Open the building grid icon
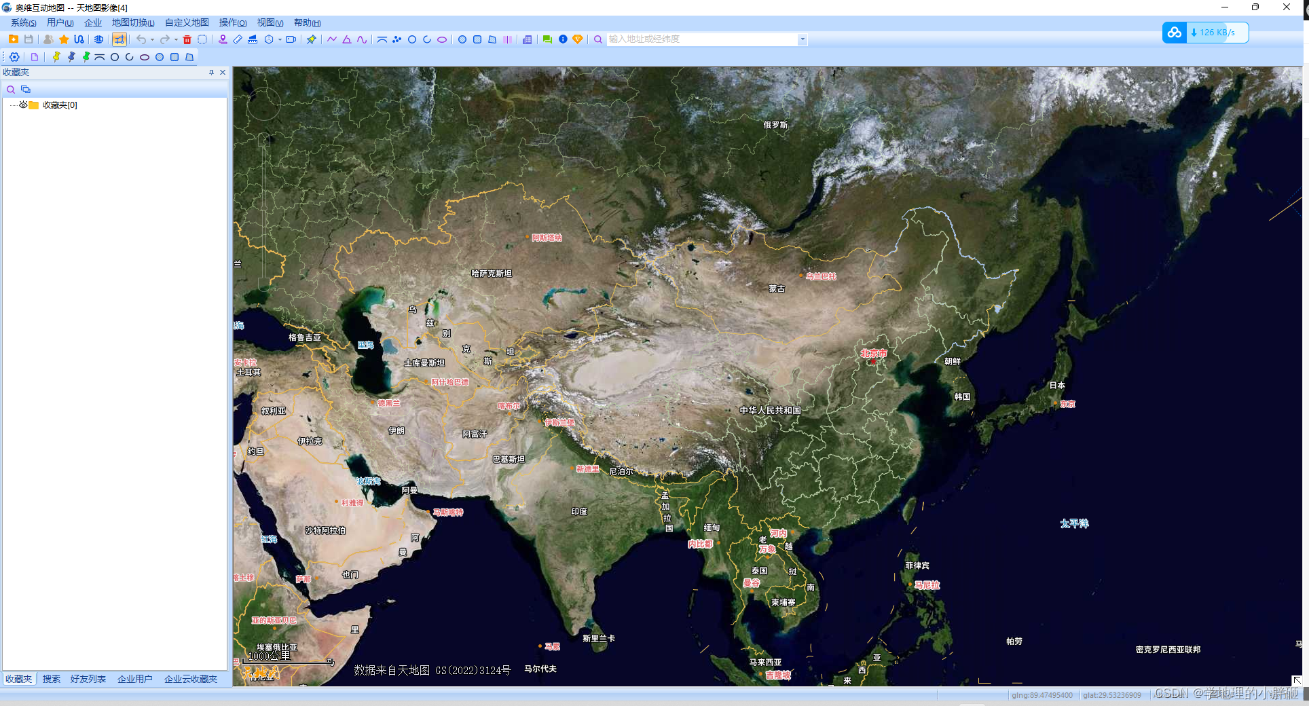This screenshot has width=1309, height=706. point(527,39)
